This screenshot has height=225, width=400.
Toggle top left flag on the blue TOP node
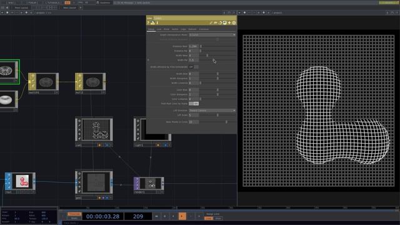click(9, 175)
